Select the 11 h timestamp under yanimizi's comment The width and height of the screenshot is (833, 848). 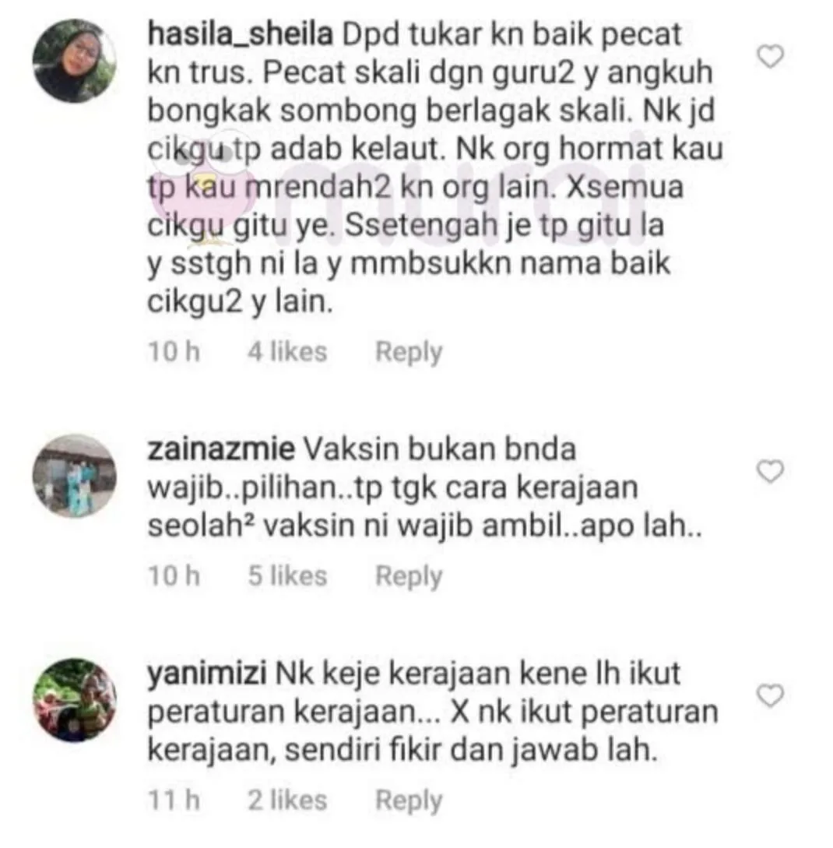click(174, 800)
